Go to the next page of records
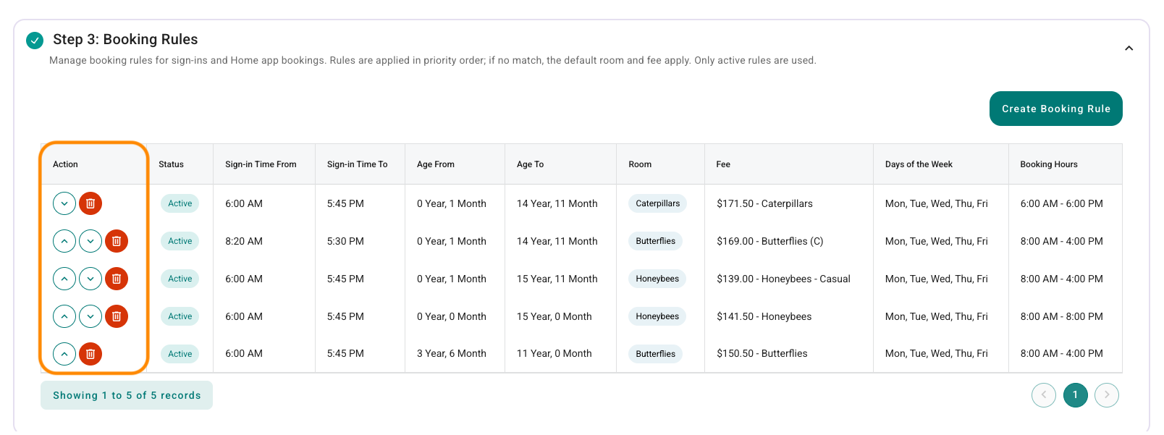Screen dimensions: 1164x435 pos(1107,395)
